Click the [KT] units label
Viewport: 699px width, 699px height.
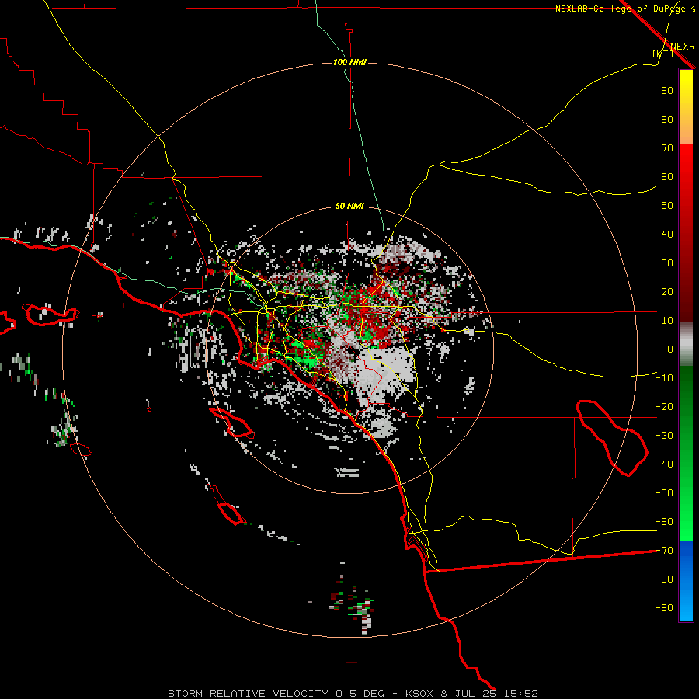(662, 54)
